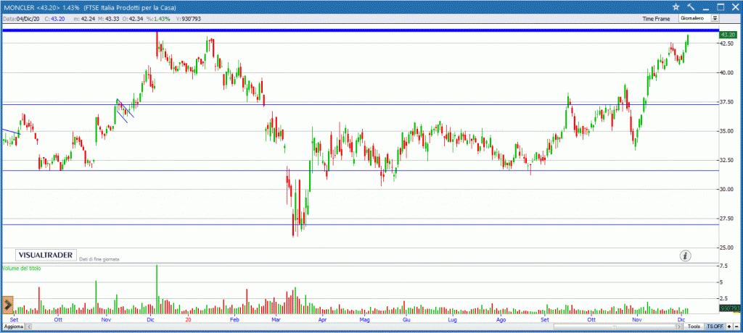Viewport: 743px width, 333px height.
Task: Click the Aggiorna button
Action: [x=13, y=326]
